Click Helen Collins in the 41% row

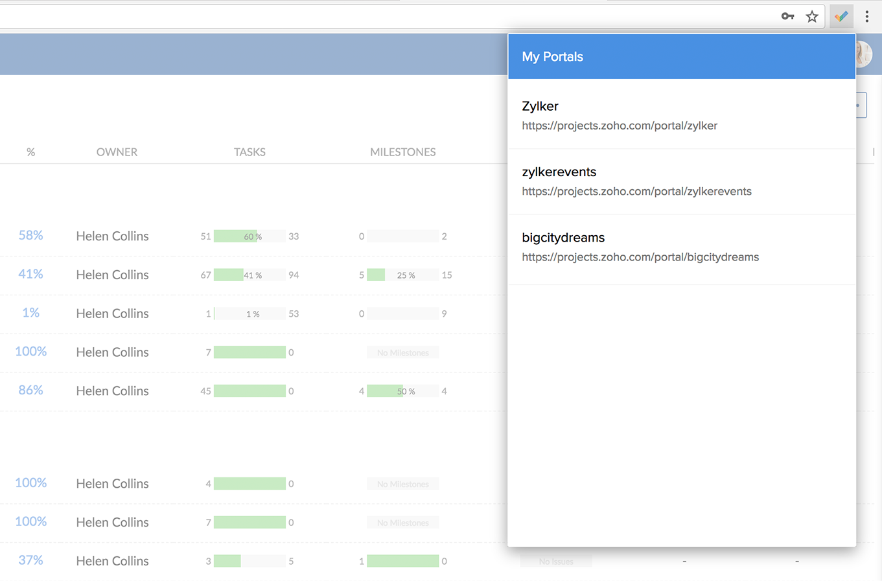pos(112,275)
